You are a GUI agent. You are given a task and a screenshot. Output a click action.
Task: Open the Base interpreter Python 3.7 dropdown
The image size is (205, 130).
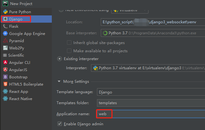[x=153, y=33]
